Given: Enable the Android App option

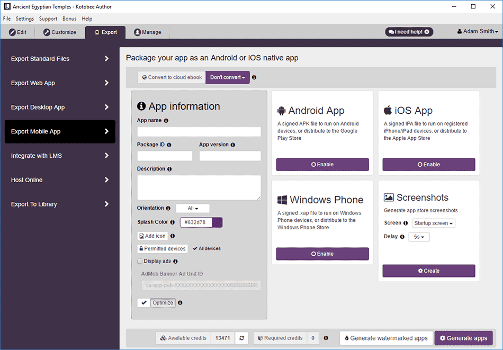Looking at the screenshot, I should coord(322,165).
